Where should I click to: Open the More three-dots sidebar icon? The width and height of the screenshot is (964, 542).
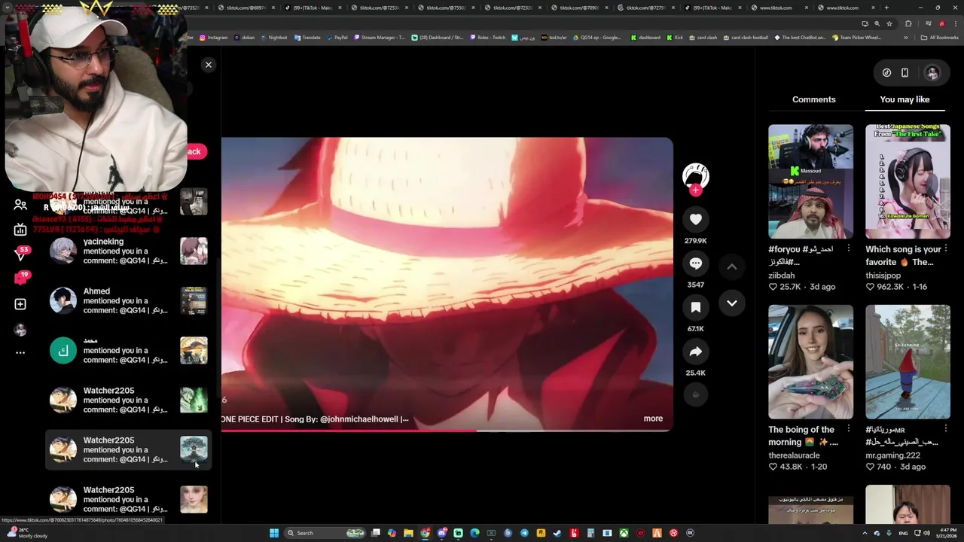point(20,352)
